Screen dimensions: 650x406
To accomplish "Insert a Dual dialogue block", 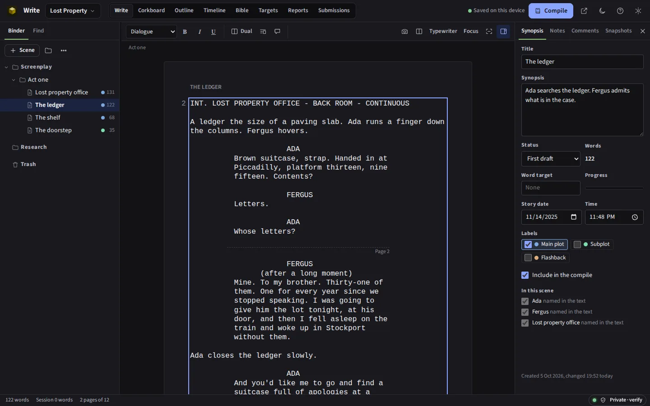I will click(x=241, y=31).
